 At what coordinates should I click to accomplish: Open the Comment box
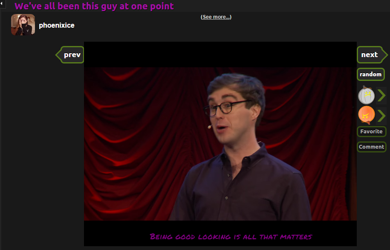pos(371,147)
